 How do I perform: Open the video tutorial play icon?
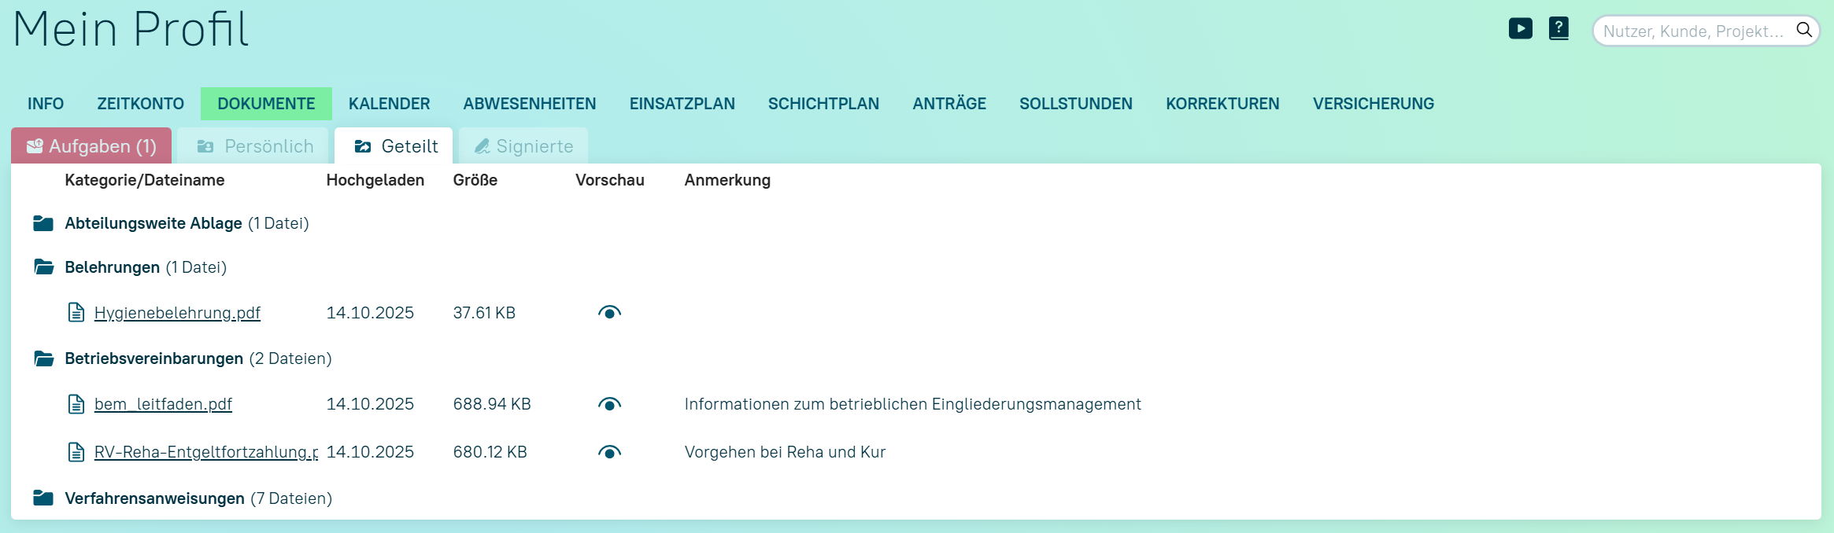1520,29
